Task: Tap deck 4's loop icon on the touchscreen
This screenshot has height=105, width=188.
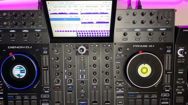Action: 102,16
